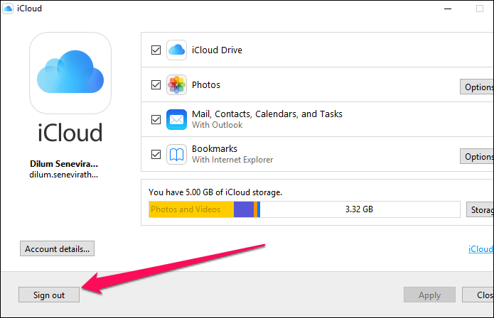Image resolution: width=494 pixels, height=318 pixels.
Task: Minimize the iCloud window
Action: coord(448,9)
